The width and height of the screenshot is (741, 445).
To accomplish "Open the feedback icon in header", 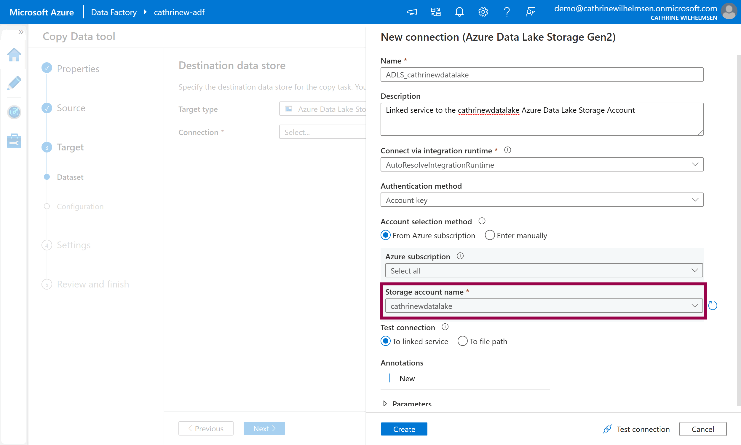I will point(530,12).
